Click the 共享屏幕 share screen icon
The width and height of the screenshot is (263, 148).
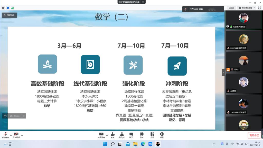[x=101, y=135]
